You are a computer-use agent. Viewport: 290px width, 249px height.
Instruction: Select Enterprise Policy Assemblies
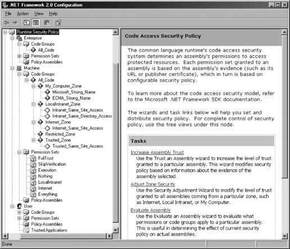(x=47, y=62)
